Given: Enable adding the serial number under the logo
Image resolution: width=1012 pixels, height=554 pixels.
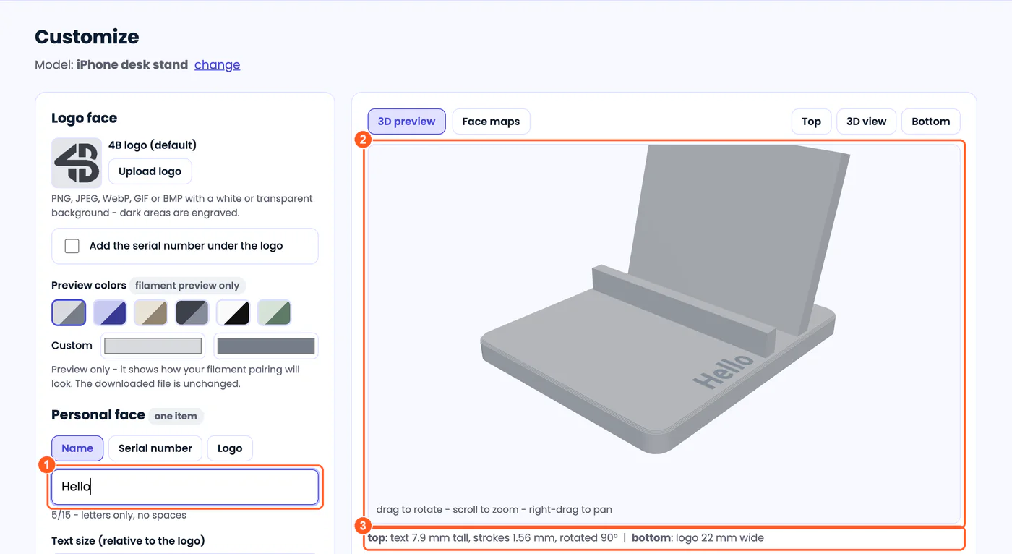Looking at the screenshot, I should tap(72, 246).
